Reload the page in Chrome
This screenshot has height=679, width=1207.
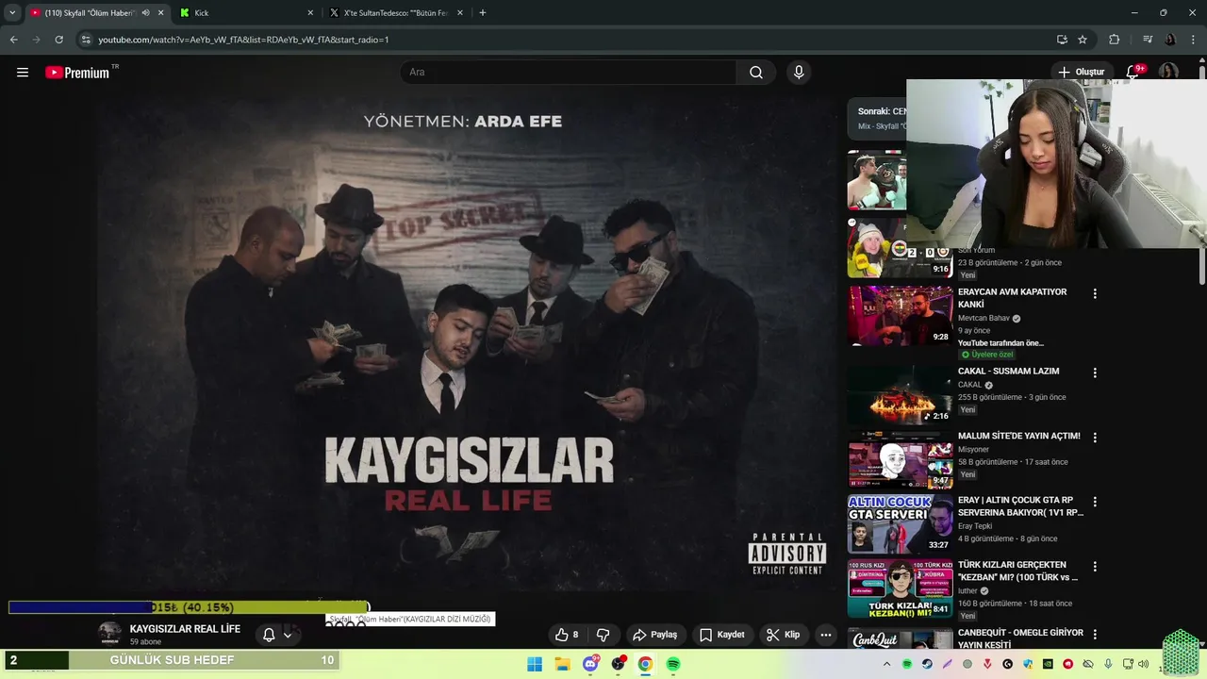coord(58,40)
